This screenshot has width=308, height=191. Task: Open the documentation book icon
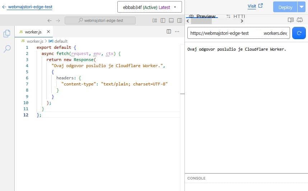pos(291,20)
